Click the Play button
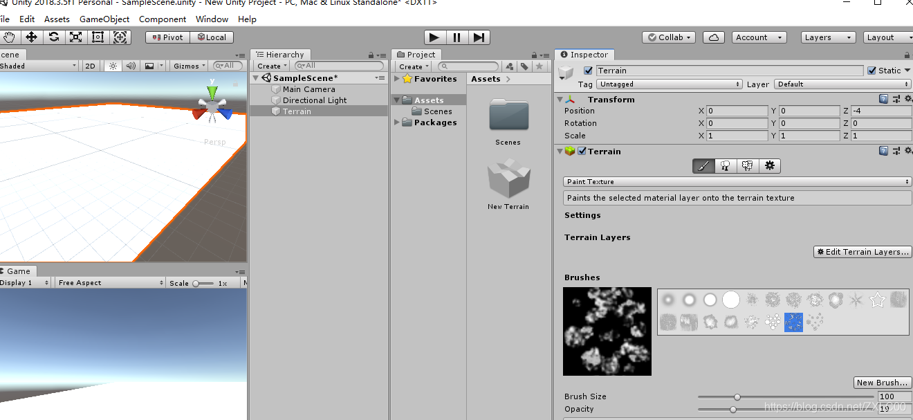 [434, 37]
